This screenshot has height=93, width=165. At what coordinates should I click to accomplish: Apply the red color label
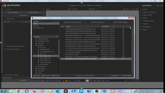click(x=63, y=81)
